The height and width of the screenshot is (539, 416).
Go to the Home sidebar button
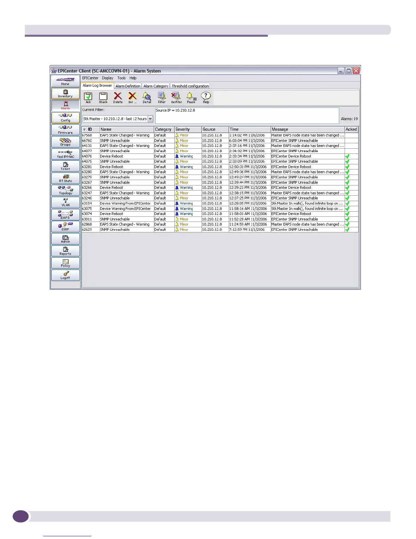[65, 81]
